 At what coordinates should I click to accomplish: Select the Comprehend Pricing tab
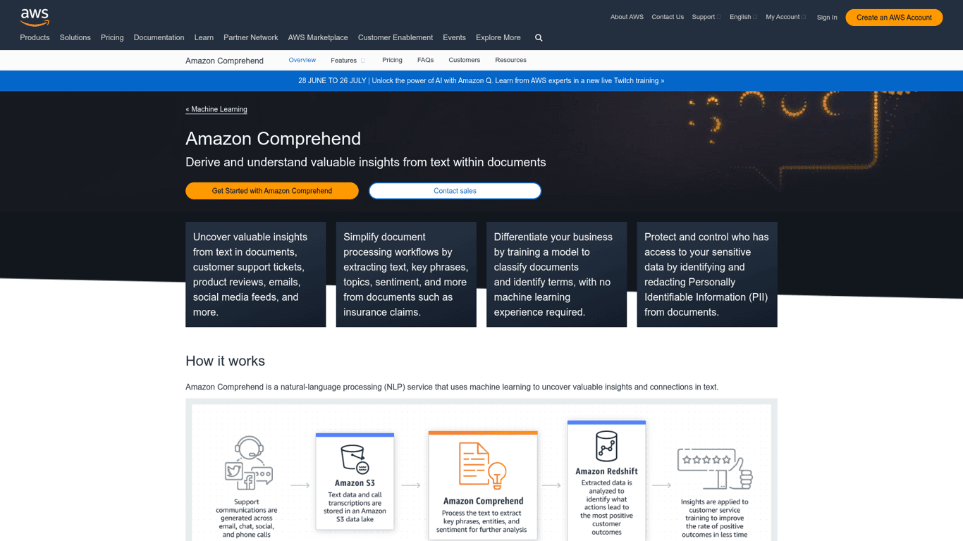click(x=392, y=60)
